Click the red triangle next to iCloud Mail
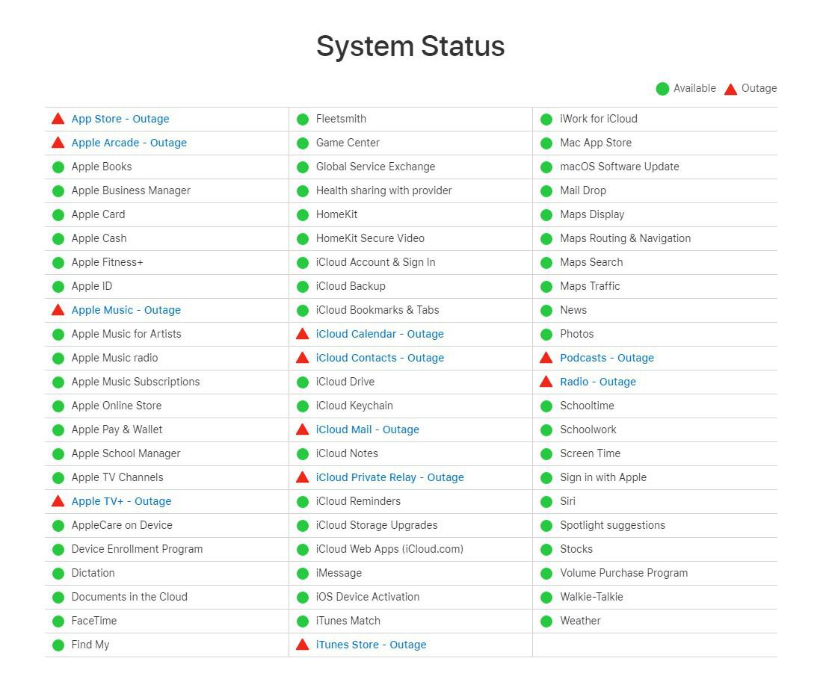Viewport: 823px width, 676px height. click(x=302, y=430)
